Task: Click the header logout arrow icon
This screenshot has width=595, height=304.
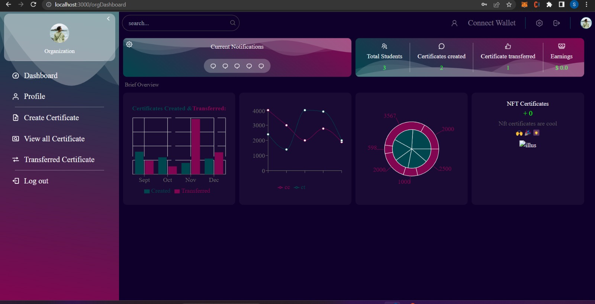Action: [557, 23]
